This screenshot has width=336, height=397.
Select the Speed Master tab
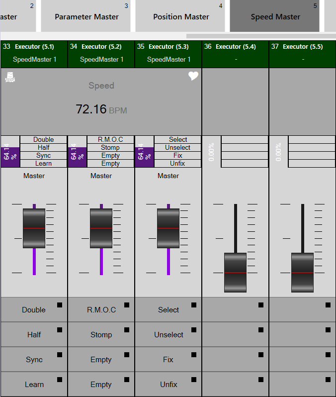(275, 16)
